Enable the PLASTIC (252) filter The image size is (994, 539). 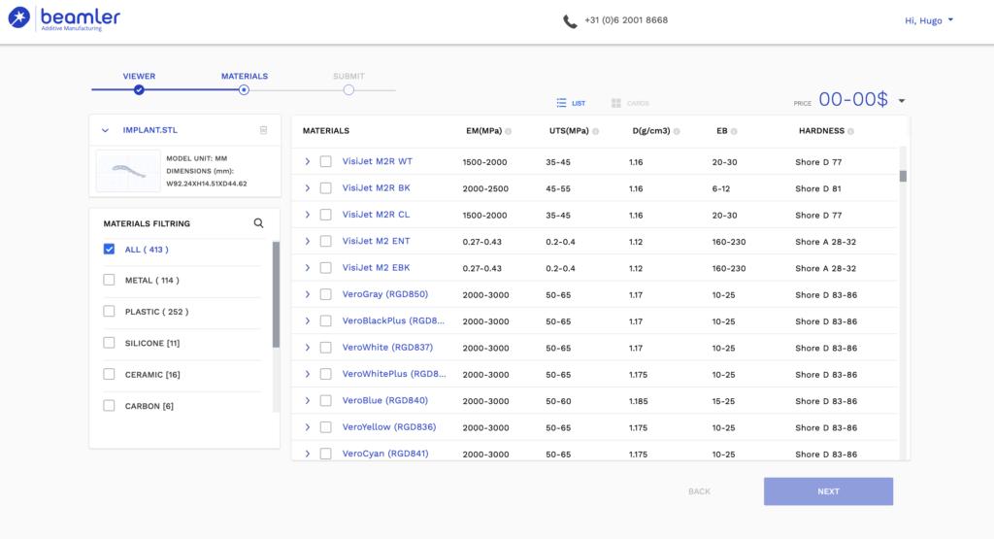[109, 312]
